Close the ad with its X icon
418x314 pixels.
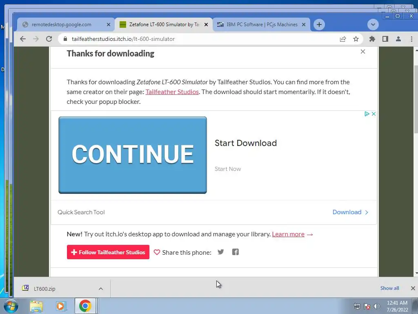point(374,114)
